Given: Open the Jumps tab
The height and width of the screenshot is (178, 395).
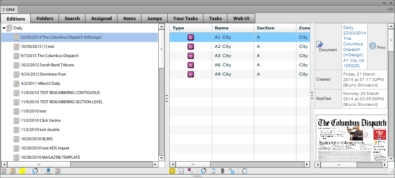Looking at the screenshot, I should (x=154, y=18).
